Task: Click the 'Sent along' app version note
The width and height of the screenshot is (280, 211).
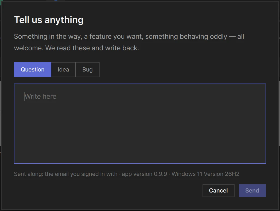Action: (x=127, y=174)
